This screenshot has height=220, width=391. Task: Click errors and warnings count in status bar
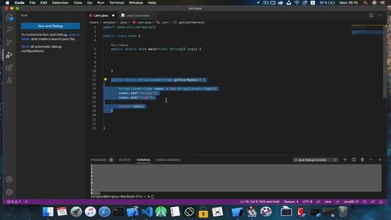pos(13,202)
